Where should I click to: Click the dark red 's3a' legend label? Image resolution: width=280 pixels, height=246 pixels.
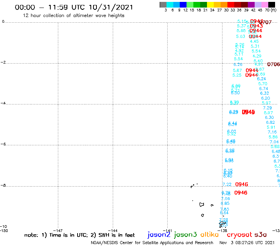pos(261,235)
